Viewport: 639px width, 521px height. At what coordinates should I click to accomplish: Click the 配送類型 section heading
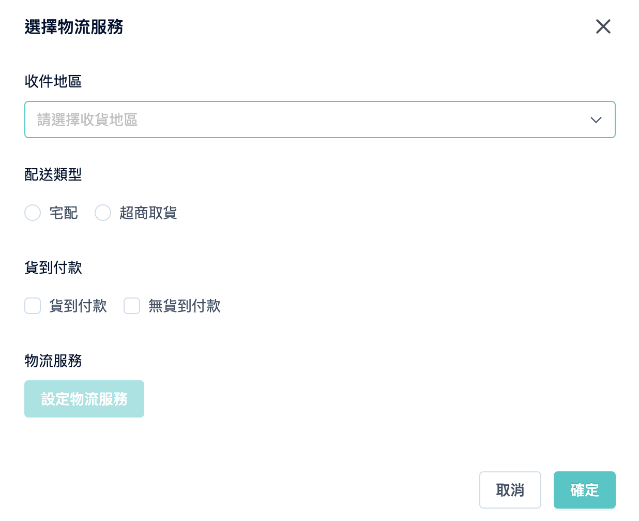pyautogui.click(x=53, y=174)
